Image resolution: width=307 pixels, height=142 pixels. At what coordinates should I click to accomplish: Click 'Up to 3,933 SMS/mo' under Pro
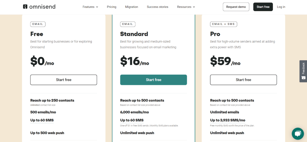(x=228, y=120)
